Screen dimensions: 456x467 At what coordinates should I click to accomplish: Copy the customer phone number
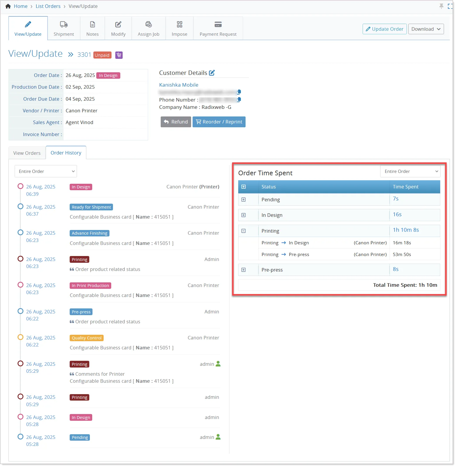coord(239,99)
